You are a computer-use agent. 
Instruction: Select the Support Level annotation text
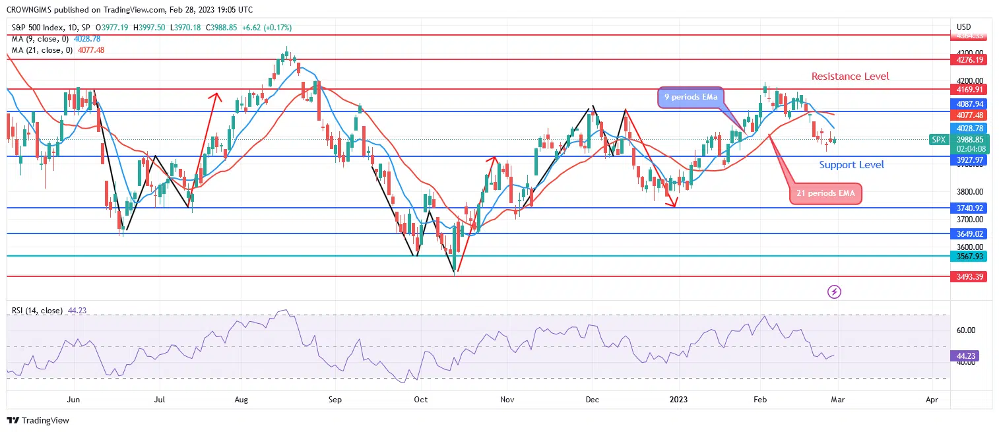[x=851, y=165]
